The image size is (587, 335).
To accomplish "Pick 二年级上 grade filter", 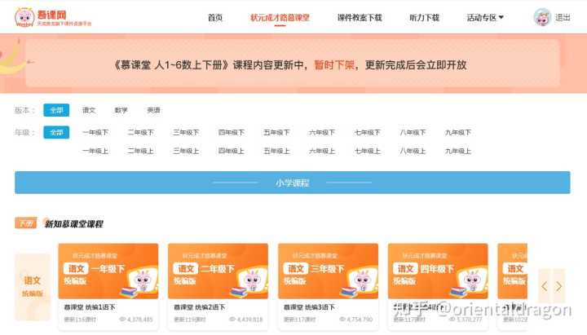I will point(140,152).
